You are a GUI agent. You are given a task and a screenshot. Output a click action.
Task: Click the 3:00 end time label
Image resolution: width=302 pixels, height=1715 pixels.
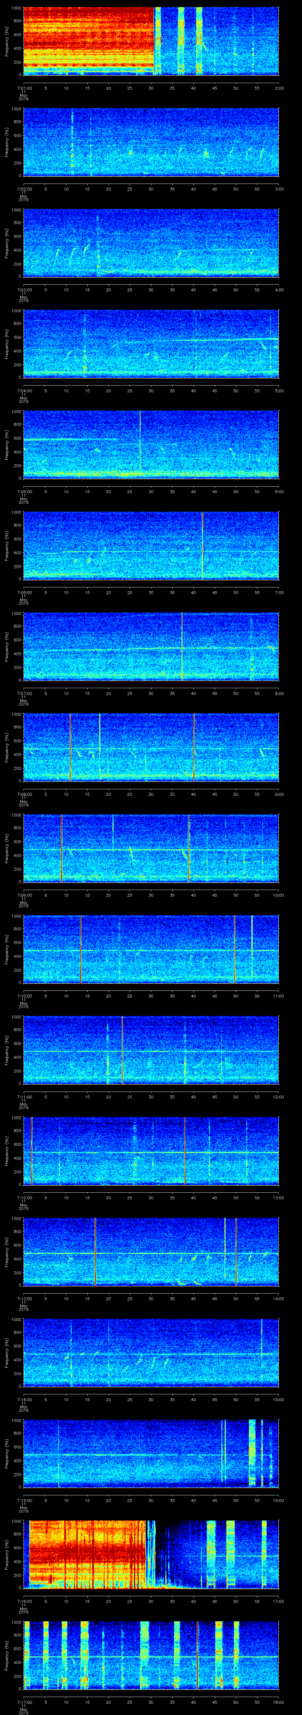[x=279, y=189]
